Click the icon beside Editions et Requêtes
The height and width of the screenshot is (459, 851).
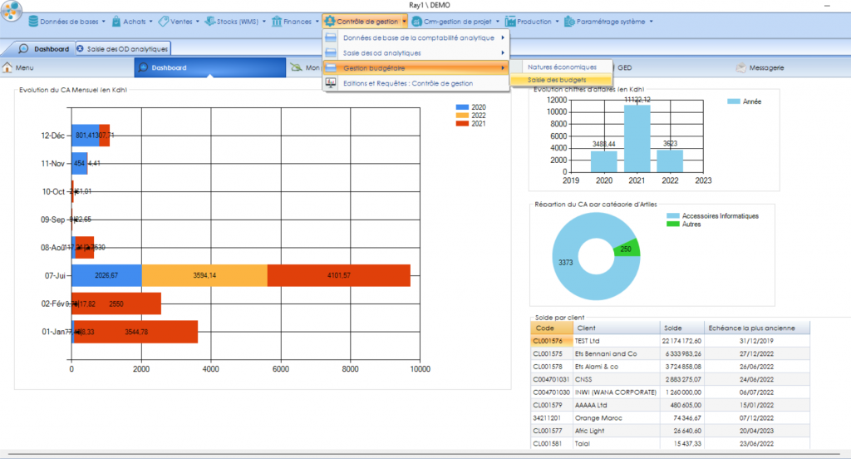point(331,83)
